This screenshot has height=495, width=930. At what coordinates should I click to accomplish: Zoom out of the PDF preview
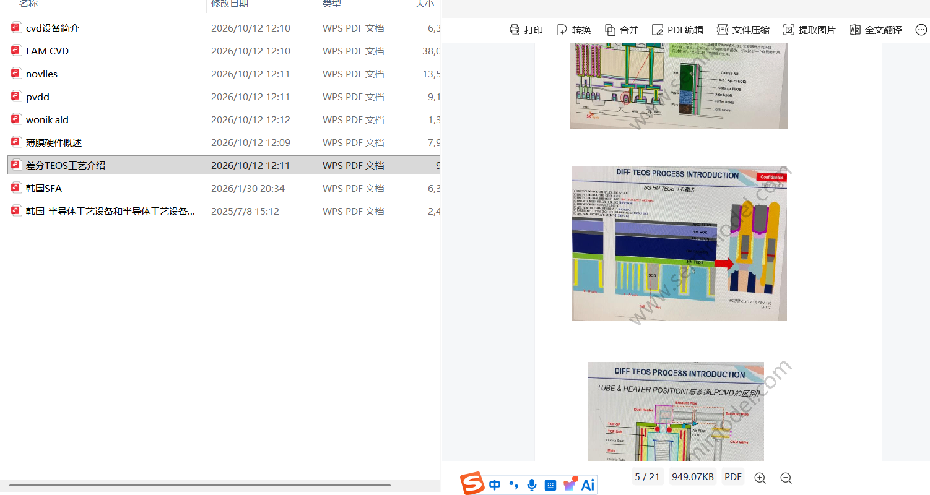pyautogui.click(x=786, y=478)
